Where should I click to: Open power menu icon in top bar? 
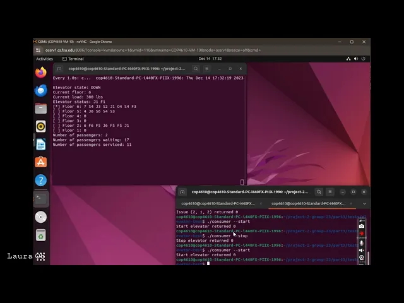[x=364, y=59]
